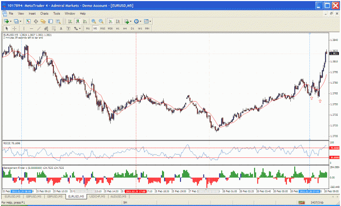Select the Fibonacci Retracement tool
341x206 pixels.
(53, 28)
